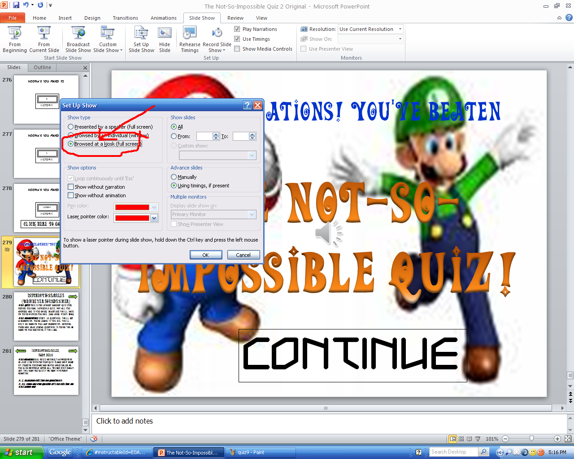Select slide 280 thumbnail

pos(46,316)
